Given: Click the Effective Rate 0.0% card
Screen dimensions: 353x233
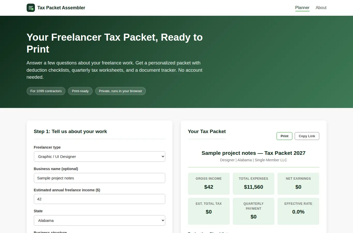Looking at the screenshot, I should coord(298,211).
